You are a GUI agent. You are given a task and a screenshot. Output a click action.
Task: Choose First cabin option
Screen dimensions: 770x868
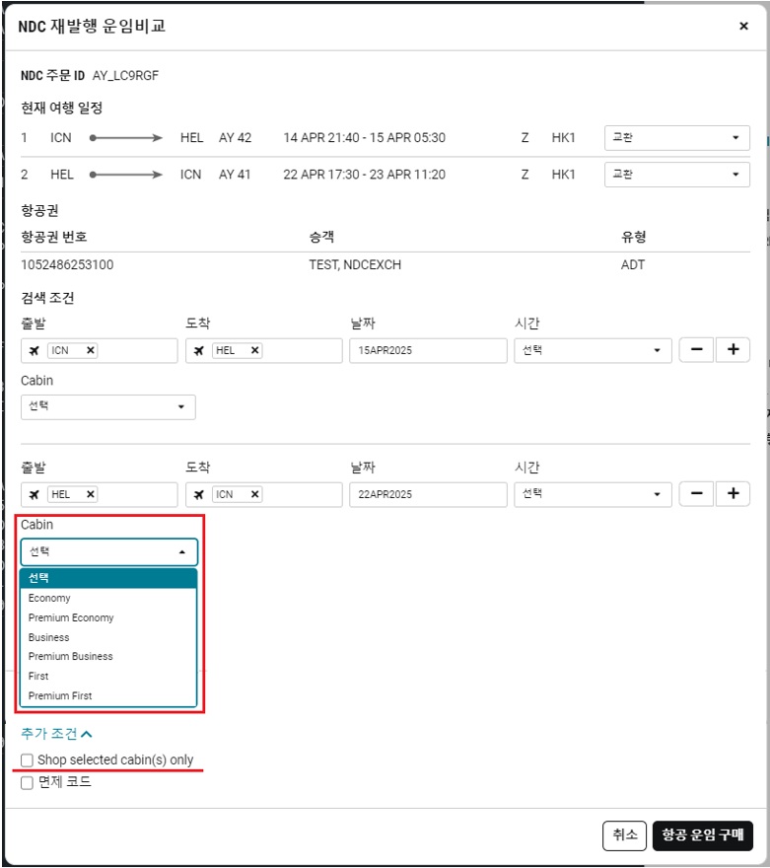pos(108,676)
